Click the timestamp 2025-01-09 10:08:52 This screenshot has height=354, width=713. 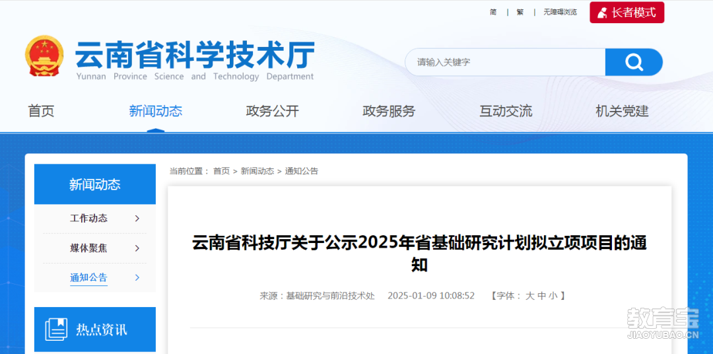click(x=431, y=296)
